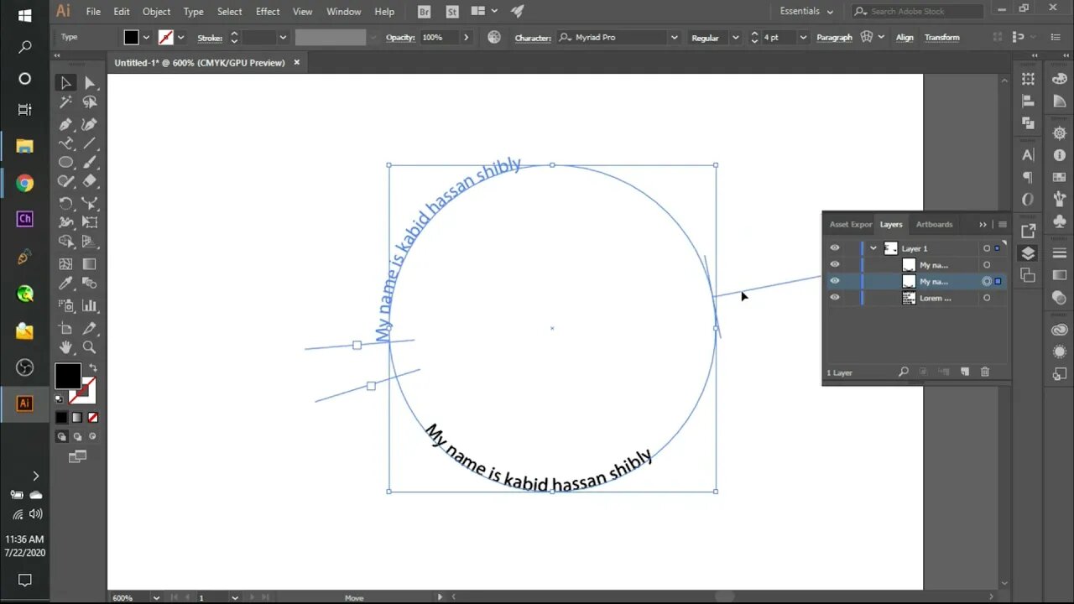Click the Opacity label link
Viewport: 1074px width, 604px height.
pos(402,38)
